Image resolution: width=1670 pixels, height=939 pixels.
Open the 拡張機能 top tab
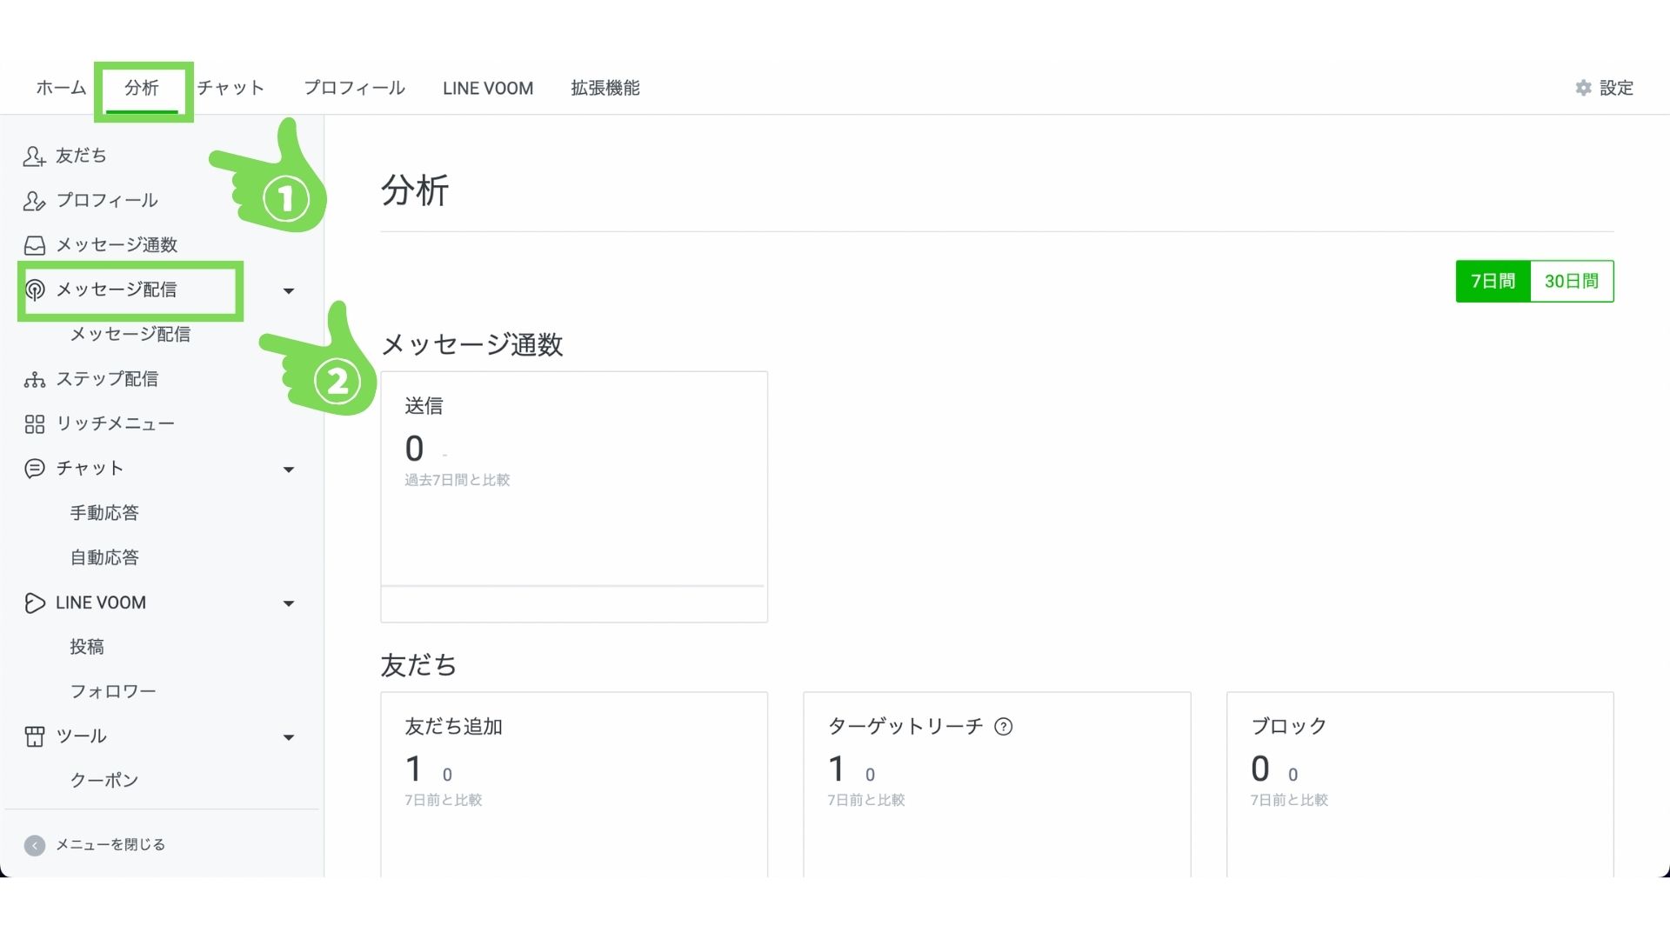(x=605, y=88)
